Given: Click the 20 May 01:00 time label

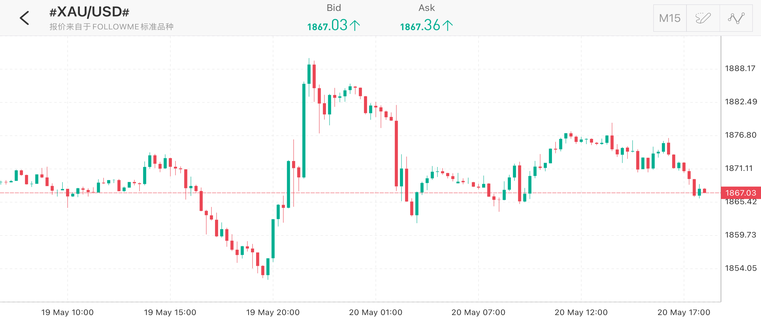Looking at the screenshot, I should point(376,312).
